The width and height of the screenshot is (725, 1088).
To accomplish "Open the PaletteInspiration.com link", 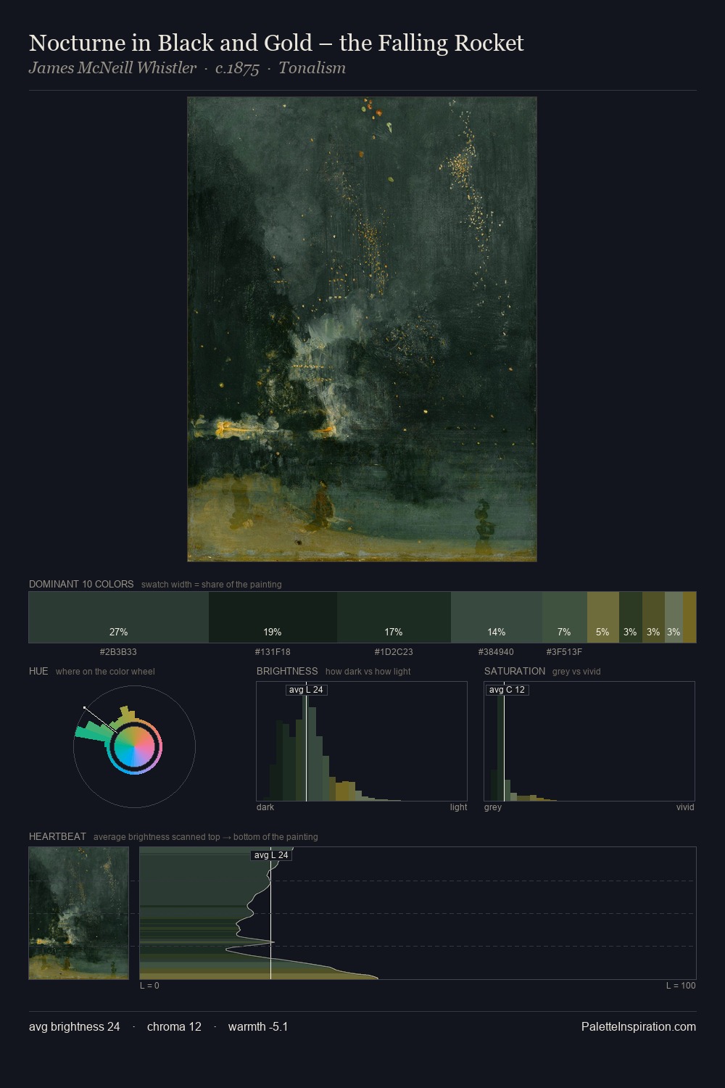I will (639, 1026).
